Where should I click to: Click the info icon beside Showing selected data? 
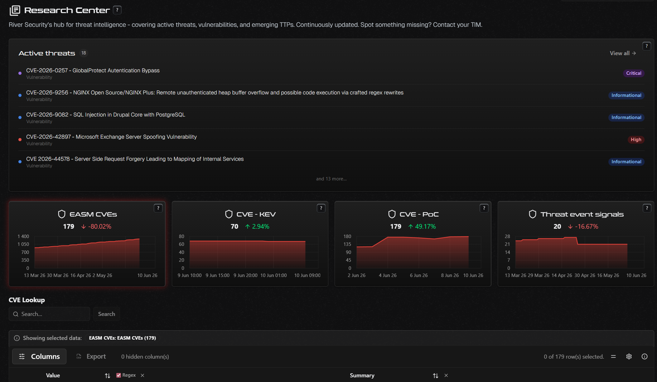(17, 338)
